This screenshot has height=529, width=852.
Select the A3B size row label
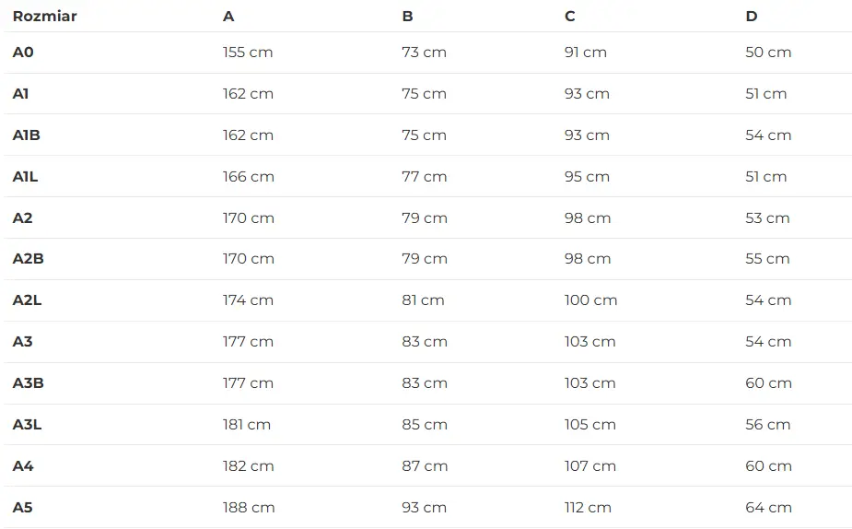click(29, 383)
